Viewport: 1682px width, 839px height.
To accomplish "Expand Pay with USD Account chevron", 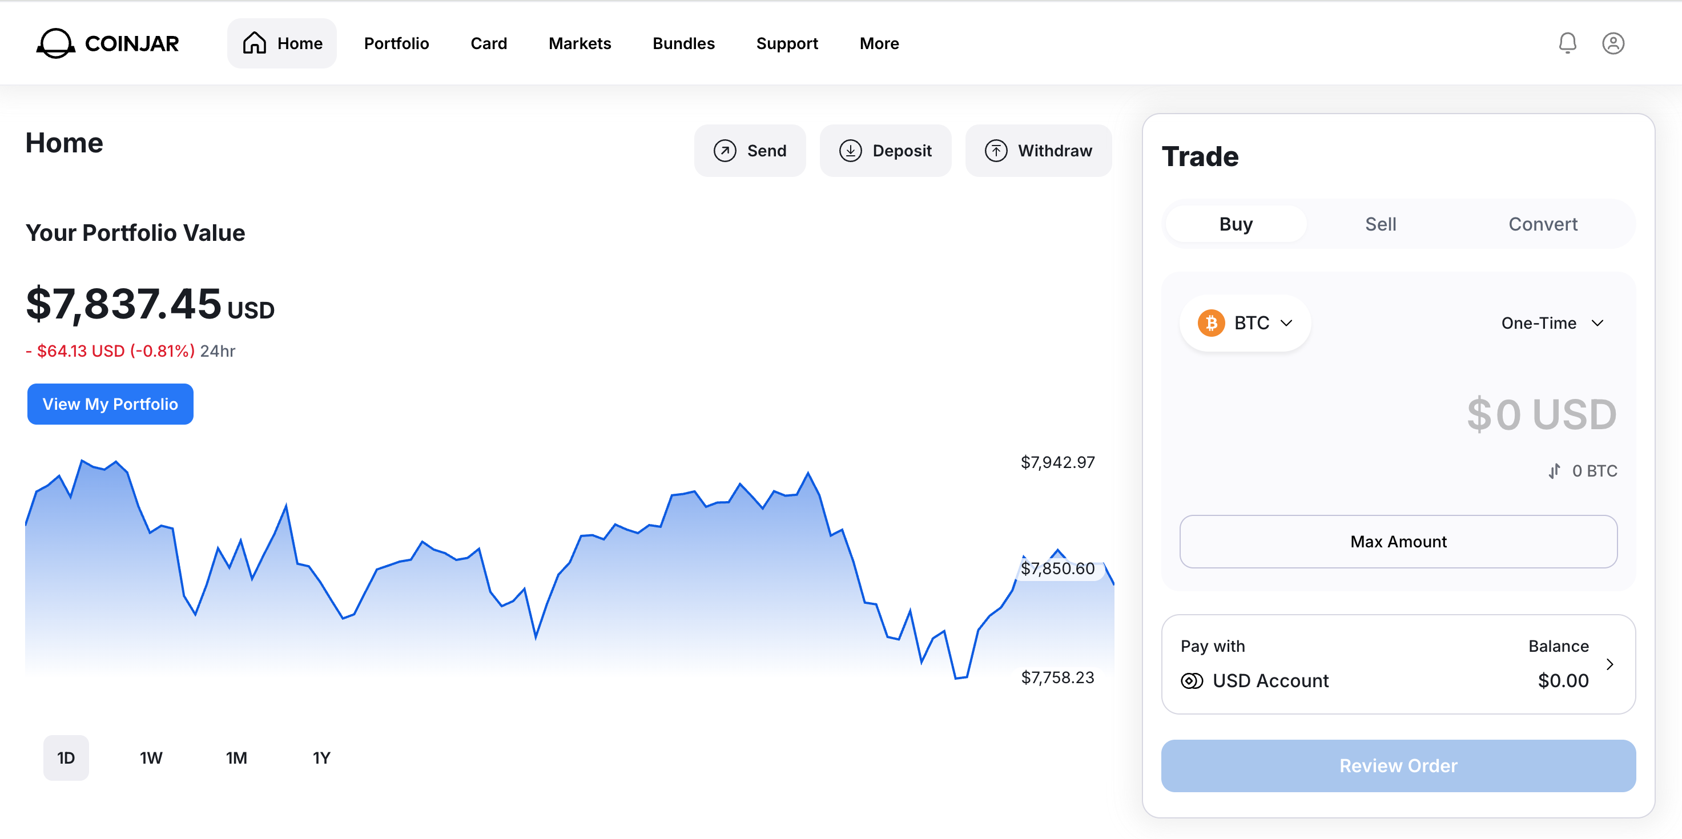I will point(1609,664).
